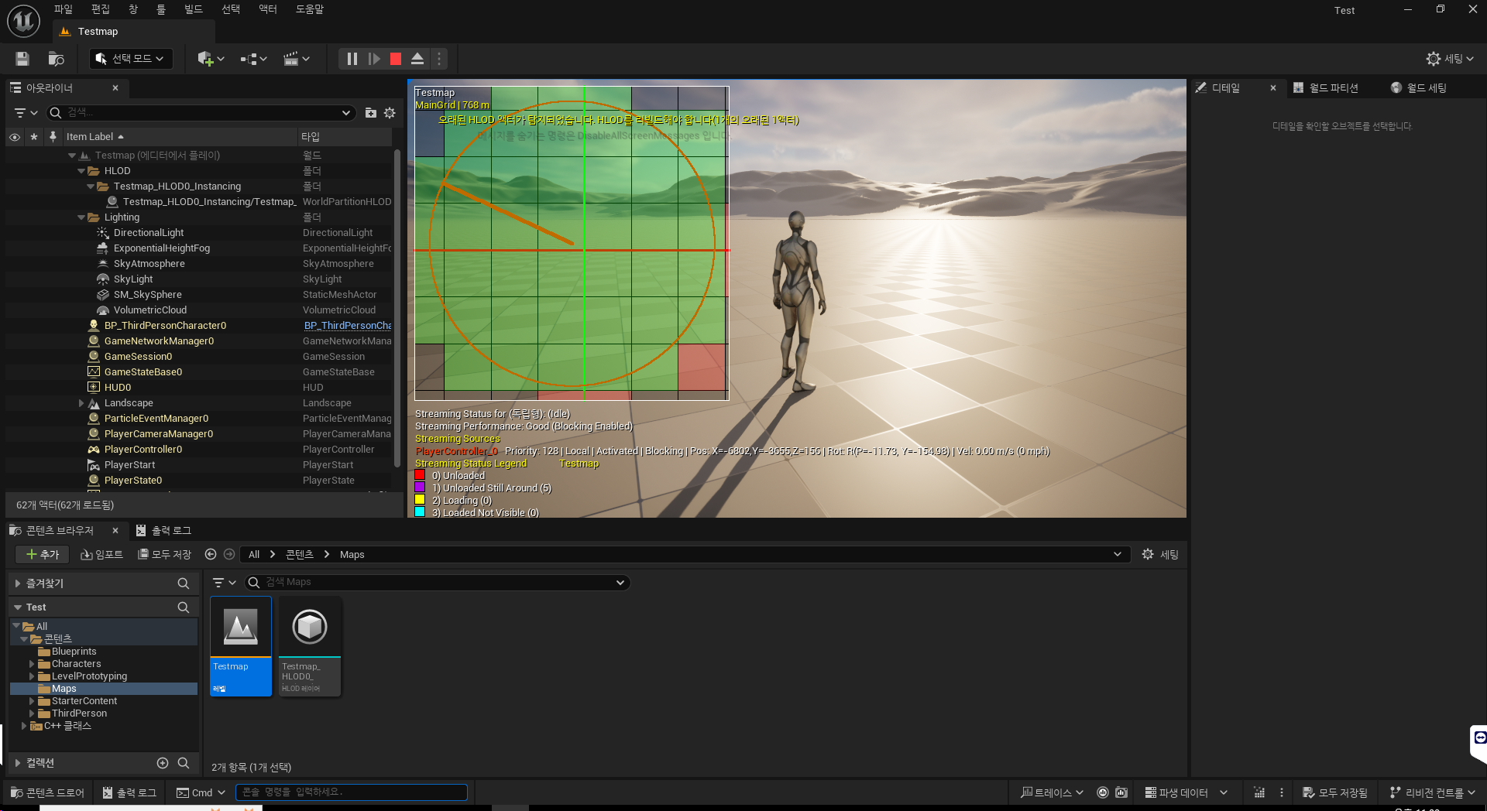
Task: Expand the Landscape actor row
Action: [x=81, y=403]
